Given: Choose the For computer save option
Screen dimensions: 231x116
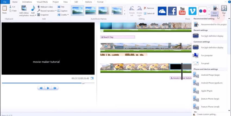Looking at the screenshot, I should (210, 55).
